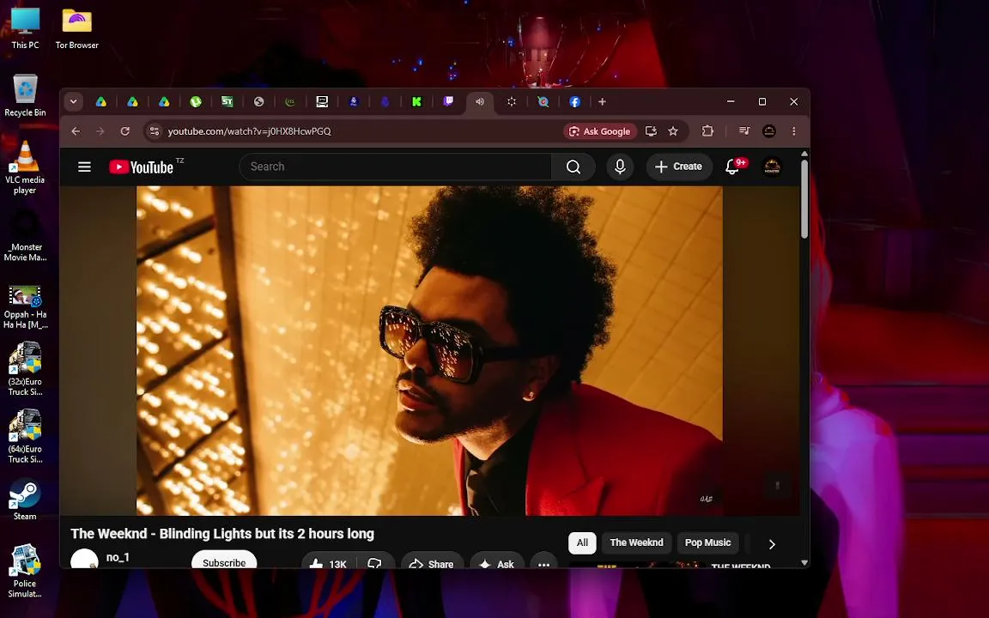The width and height of the screenshot is (989, 618).
Task: Expand the tab search dropdown
Action: 73,101
